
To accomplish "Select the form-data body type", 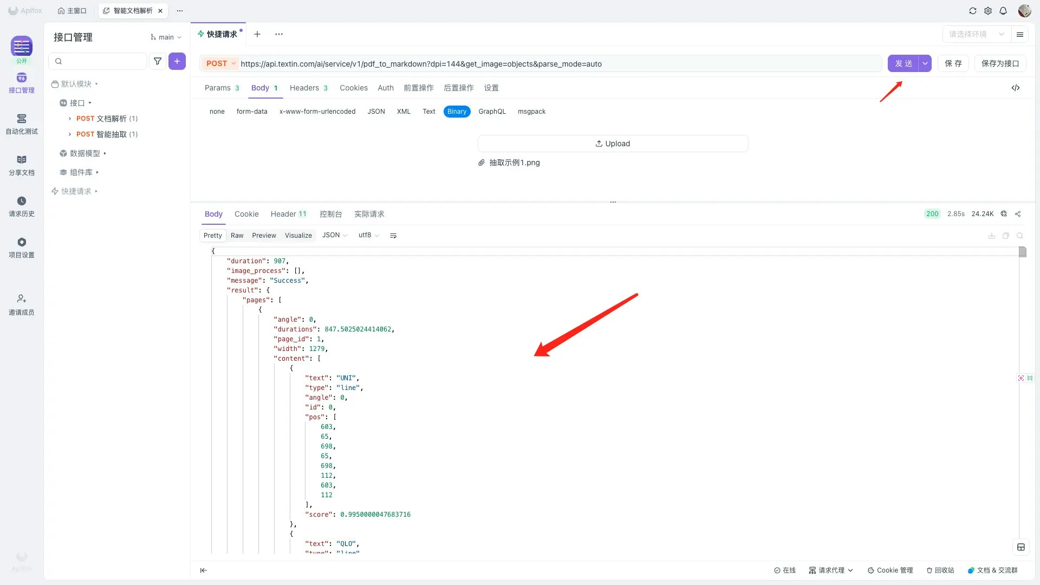I will 252,112.
